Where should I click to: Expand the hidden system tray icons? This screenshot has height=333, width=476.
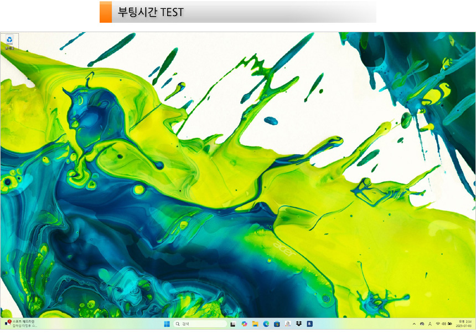pyautogui.click(x=414, y=324)
